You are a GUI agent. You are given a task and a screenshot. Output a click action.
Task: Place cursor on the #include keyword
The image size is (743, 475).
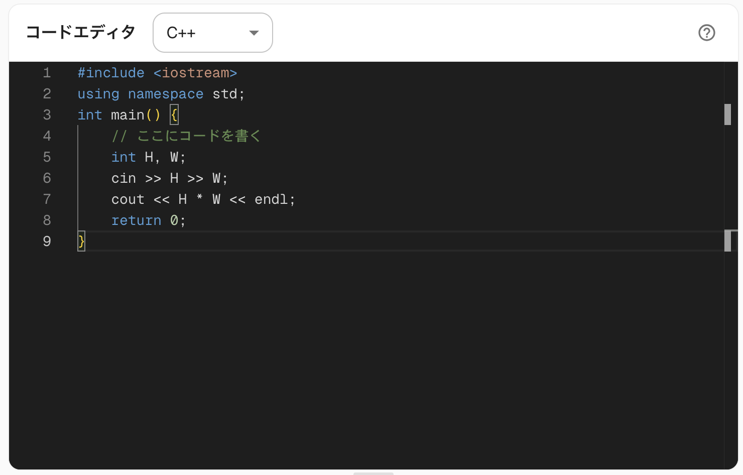[x=111, y=73]
